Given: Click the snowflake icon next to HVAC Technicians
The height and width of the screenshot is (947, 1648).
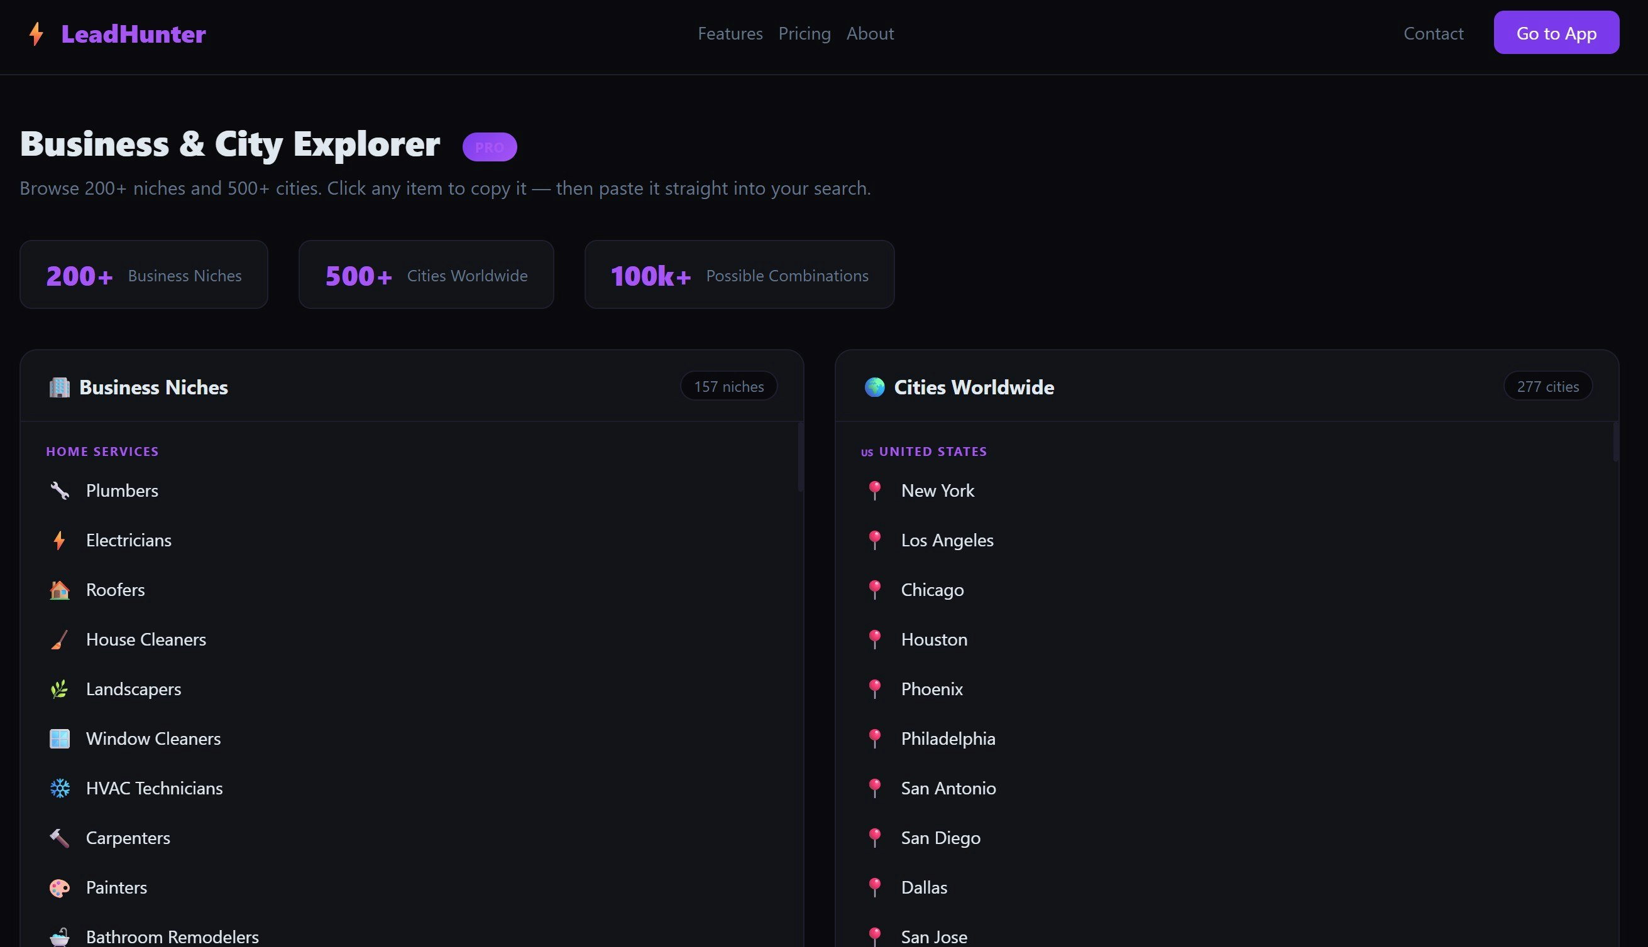Looking at the screenshot, I should (x=60, y=787).
